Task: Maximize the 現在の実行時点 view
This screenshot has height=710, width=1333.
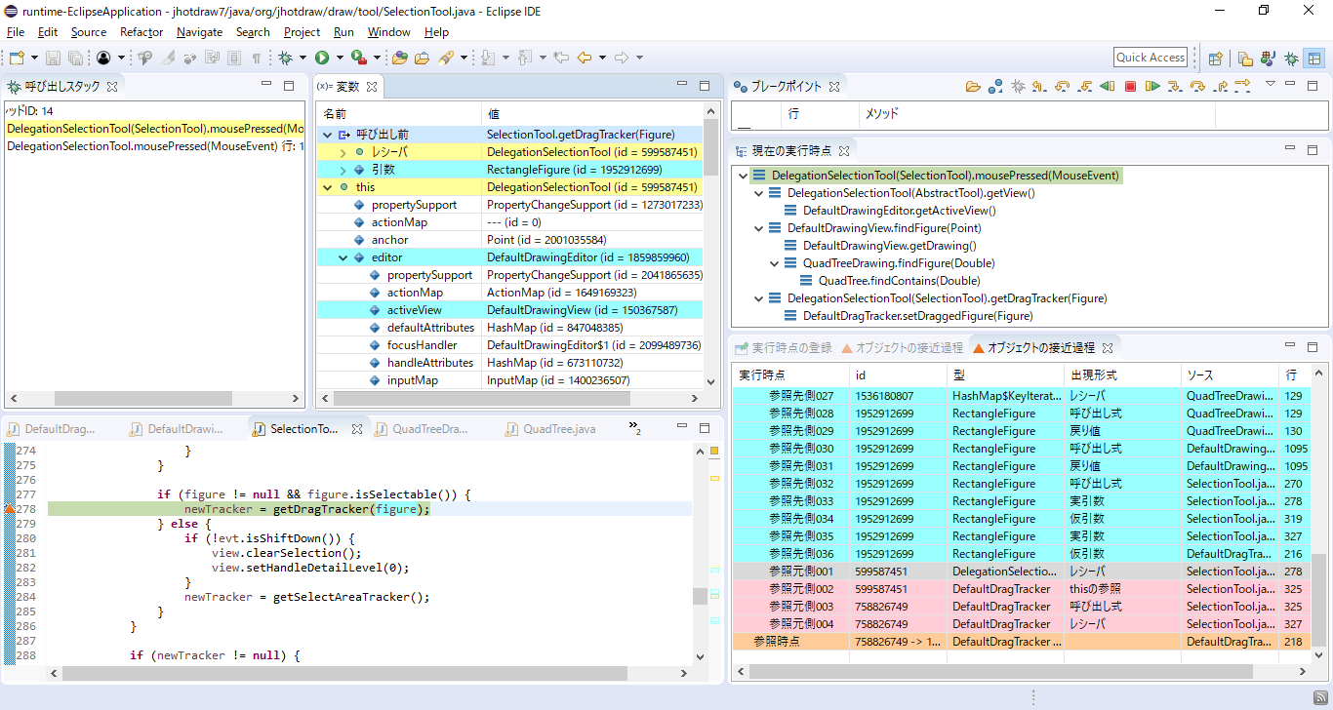Action: coord(1313,150)
